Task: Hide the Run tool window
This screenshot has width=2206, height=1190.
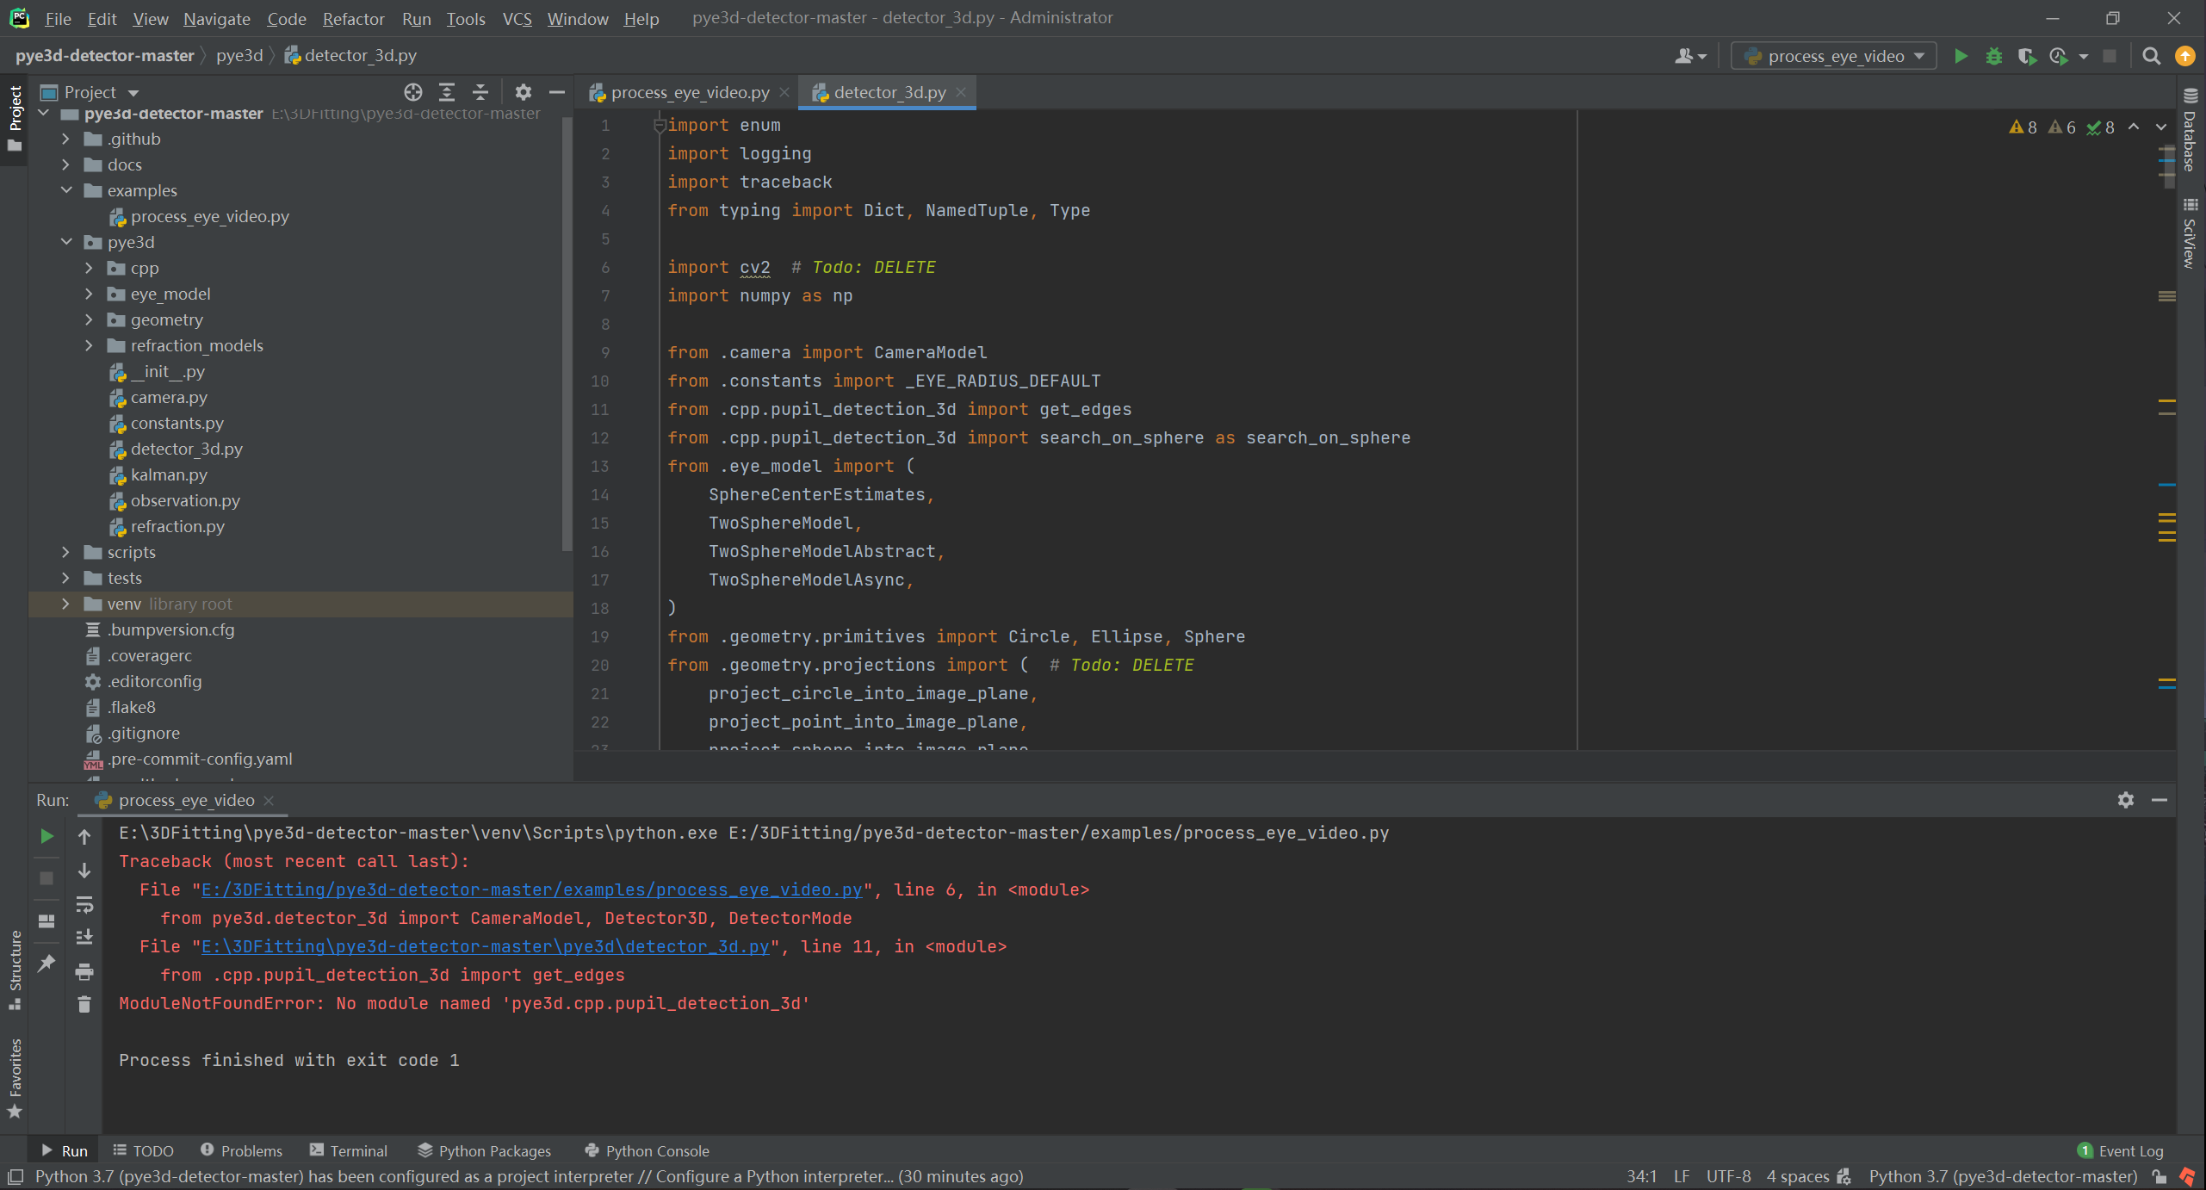Action: [x=2160, y=800]
